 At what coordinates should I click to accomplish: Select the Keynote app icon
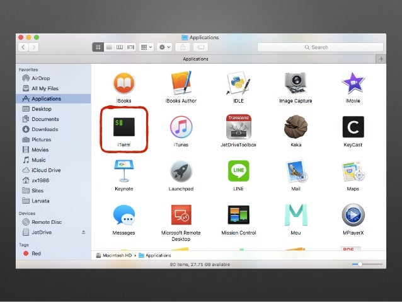click(x=124, y=171)
